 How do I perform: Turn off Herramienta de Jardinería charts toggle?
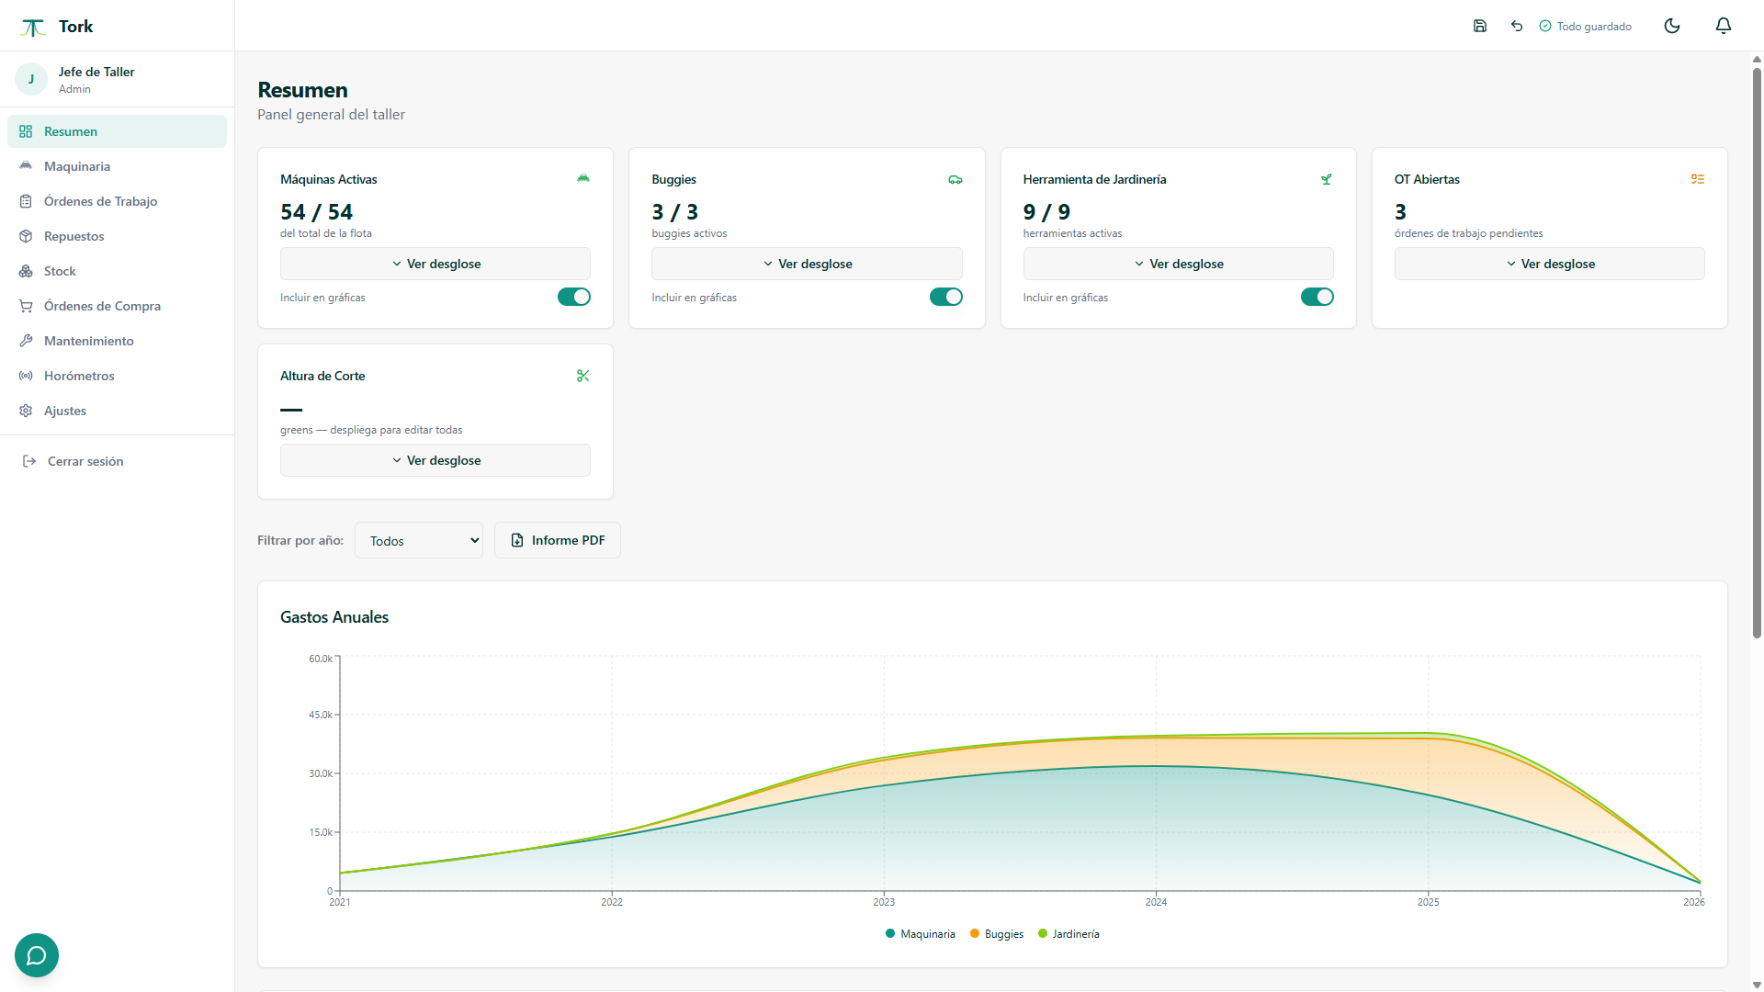(1317, 297)
